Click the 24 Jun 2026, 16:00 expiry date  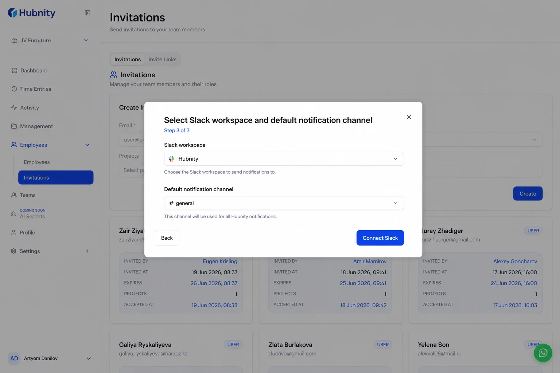click(514, 283)
